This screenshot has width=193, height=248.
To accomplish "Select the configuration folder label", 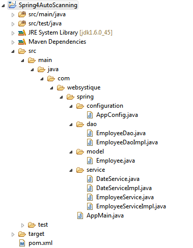I will coord(105,106).
